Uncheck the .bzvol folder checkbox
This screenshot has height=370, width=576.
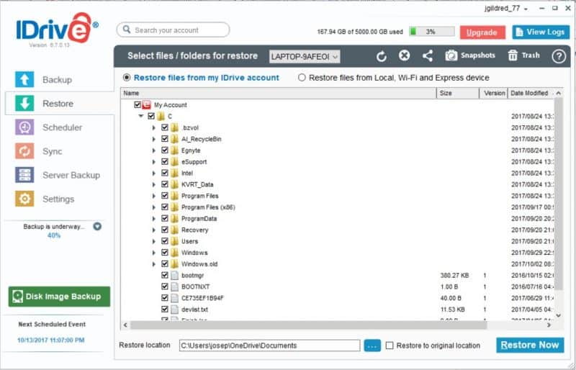click(165, 127)
